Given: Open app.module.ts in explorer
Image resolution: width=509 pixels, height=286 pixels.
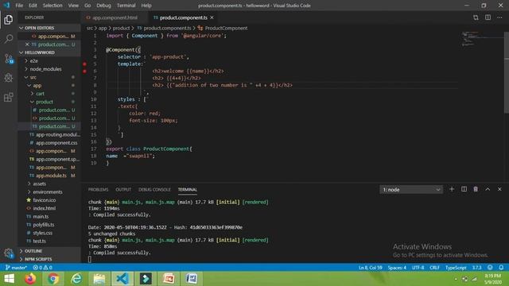Looking at the screenshot, I should (x=51, y=176).
